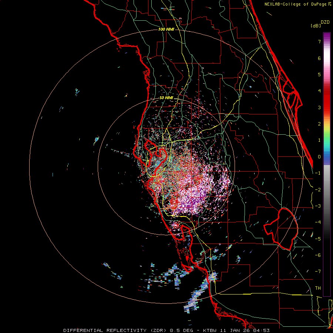Image resolution: width=333 pixels, height=333 pixels.
Task: Click the TH threshold label on scale
Action: [x=318, y=288]
